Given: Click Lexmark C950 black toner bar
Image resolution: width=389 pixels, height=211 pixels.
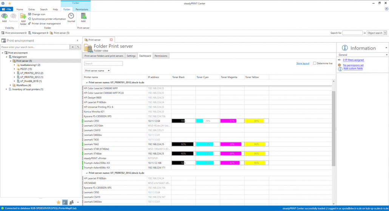Looking at the screenshot, I should pos(182,121).
